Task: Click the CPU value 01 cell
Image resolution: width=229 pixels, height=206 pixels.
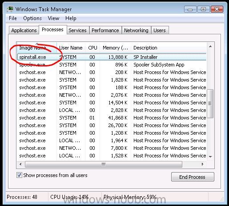Action: click(x=92, y=118)
